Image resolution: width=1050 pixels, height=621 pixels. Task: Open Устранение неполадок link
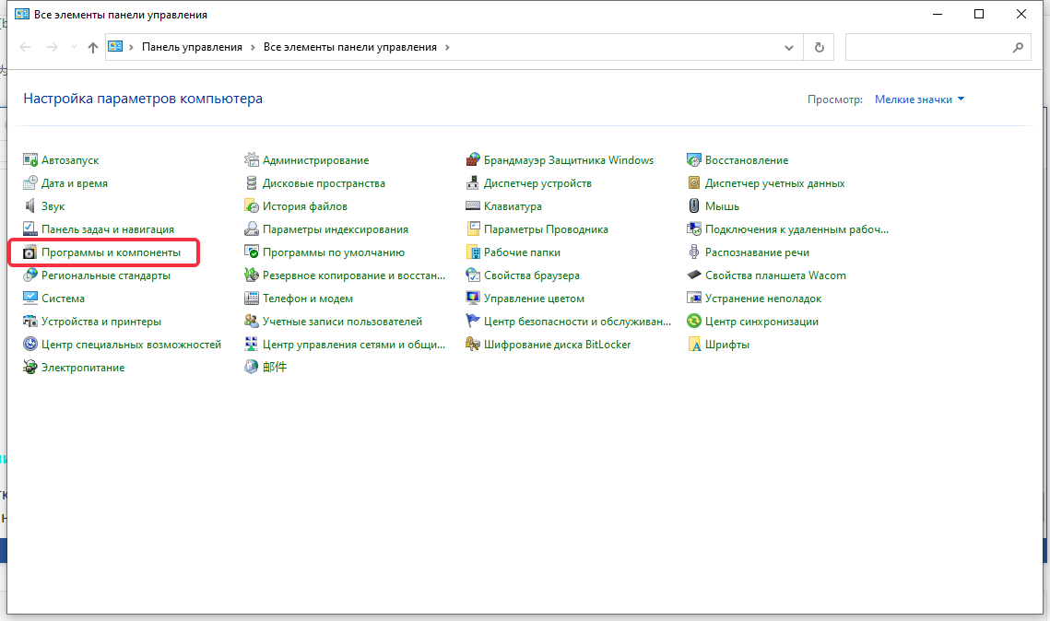(x=762, y=298)
